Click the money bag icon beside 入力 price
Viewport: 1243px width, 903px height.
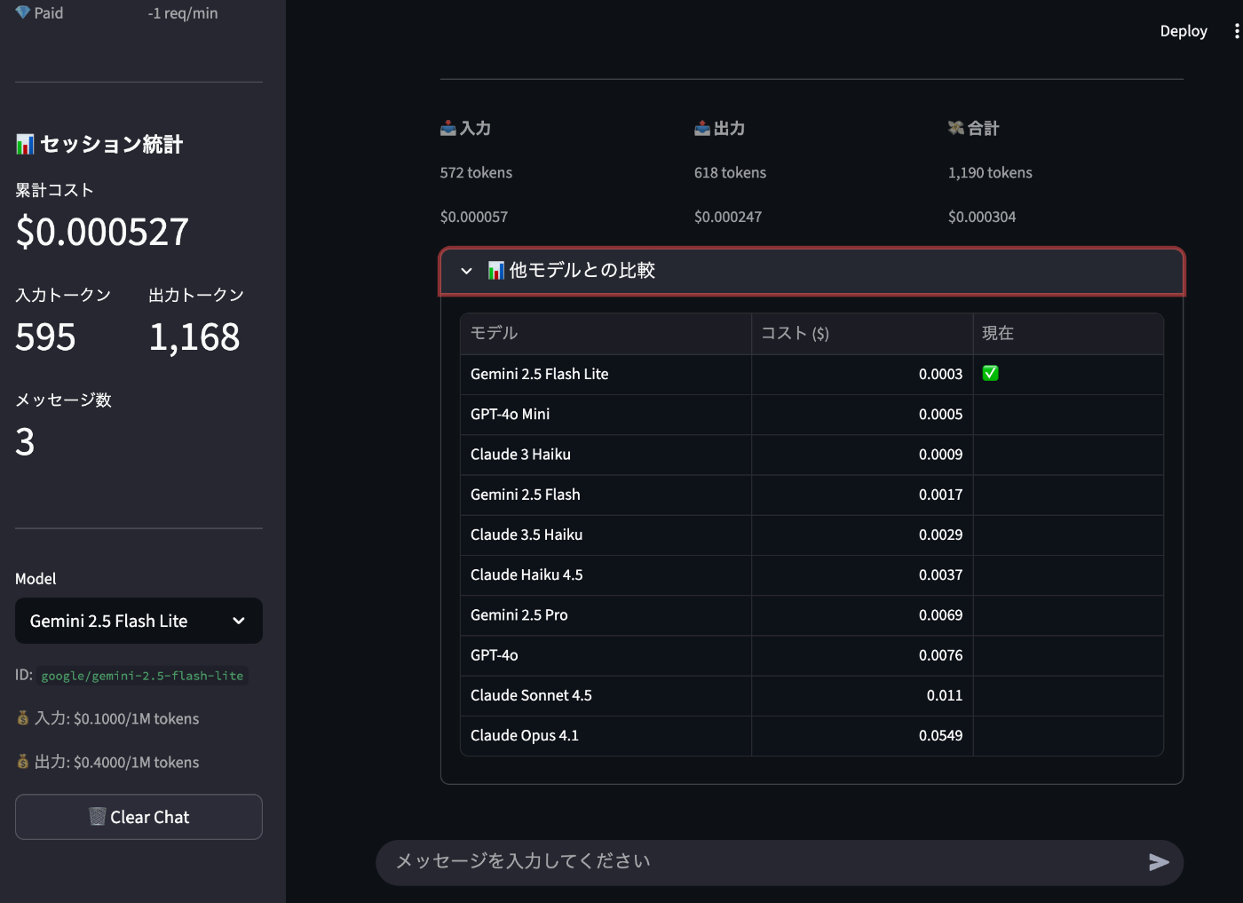click(23, 718)
